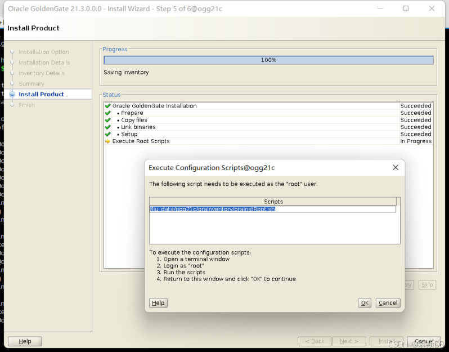Image resolution: width=449 pixels, height=352 pixels.
Task: Select the Copy files status row
Action: (x=268, y=120)
